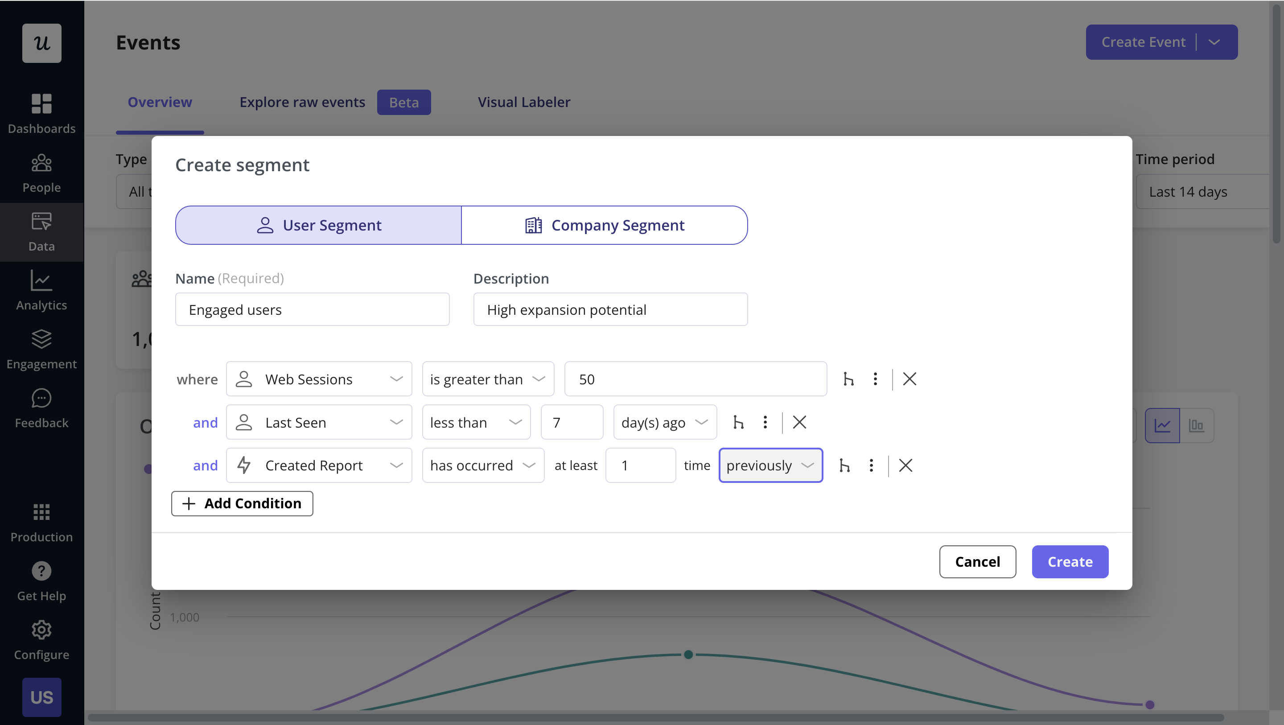Edit the segment Name input field

(312, 309)
